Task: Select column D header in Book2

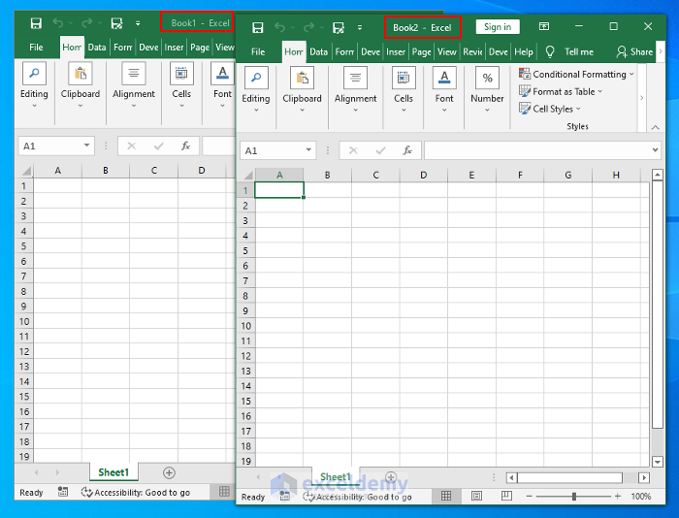Action: pos(424,175)
